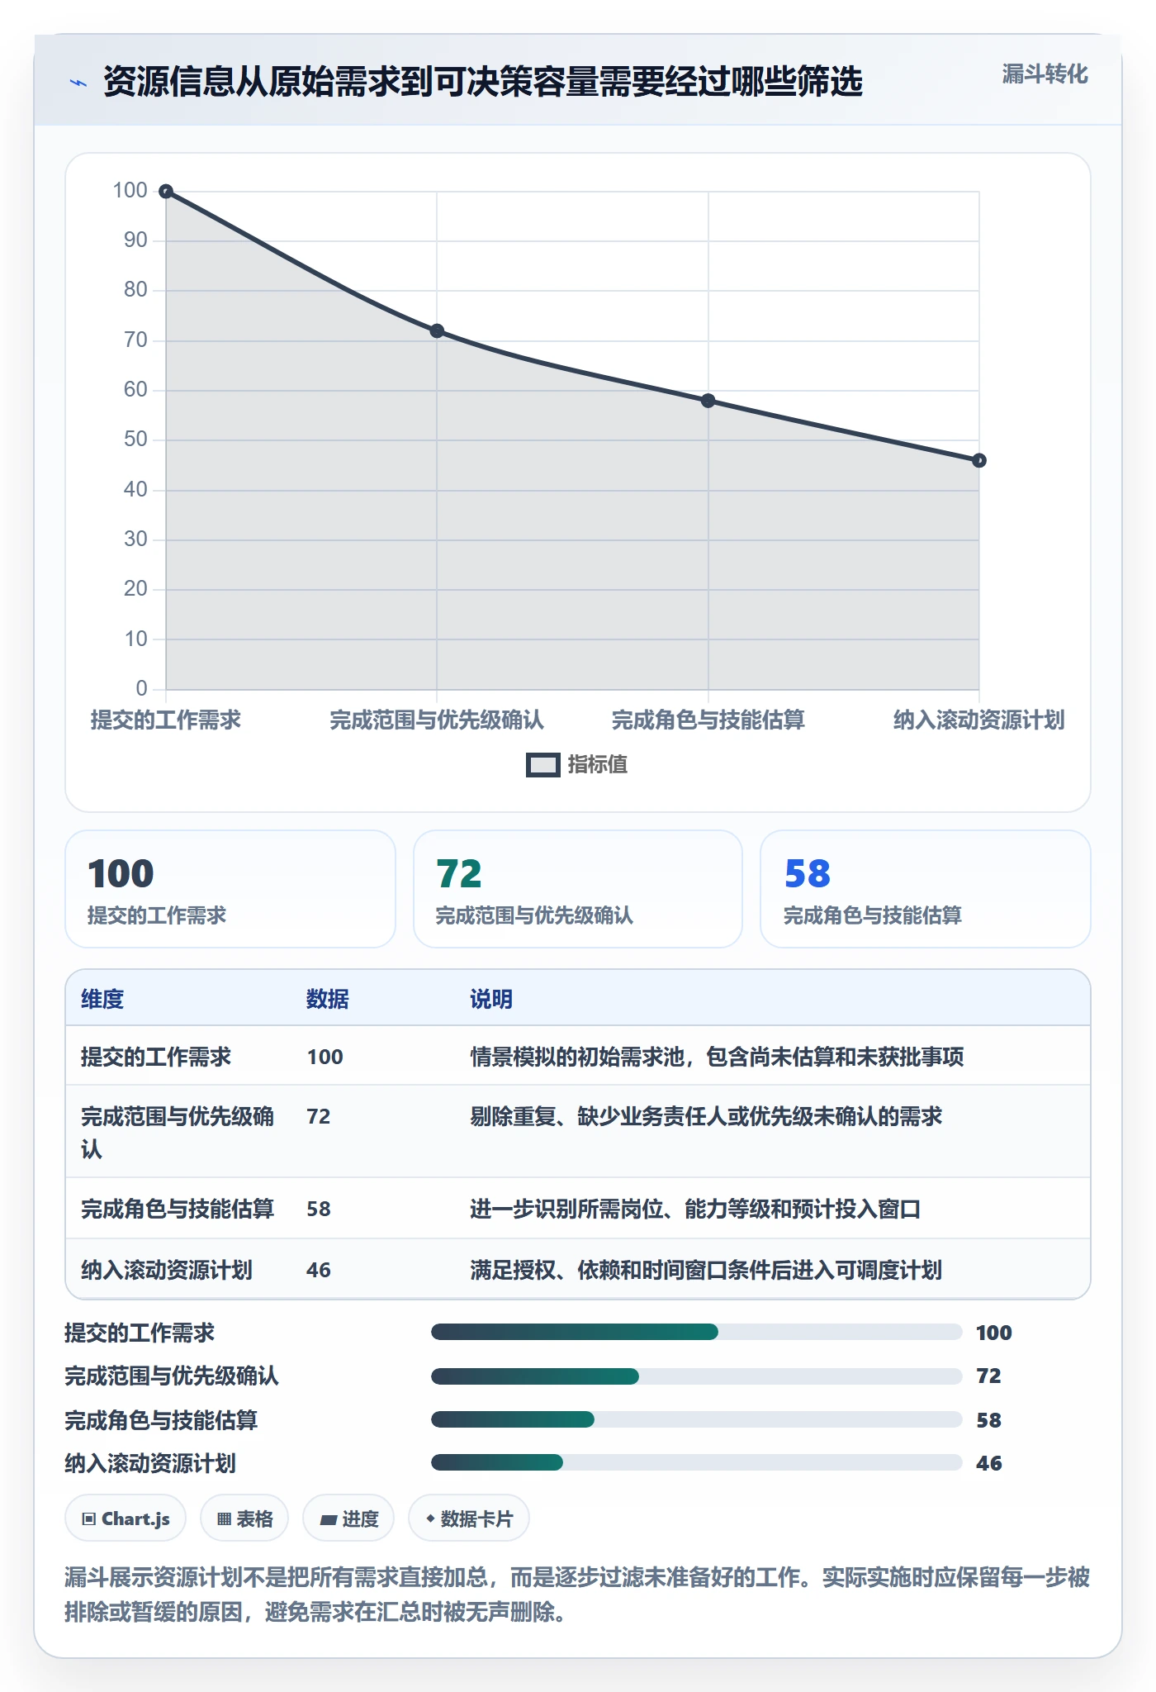Screen dimensions: 1156x1692
Task: Click the 完成角色与技能估算 stat card showing 58
Action: pos(926,889)
